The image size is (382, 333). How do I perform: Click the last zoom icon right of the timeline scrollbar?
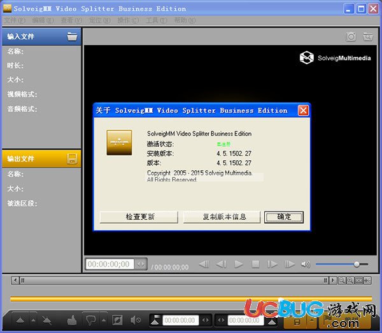click(x=367, y=280)
